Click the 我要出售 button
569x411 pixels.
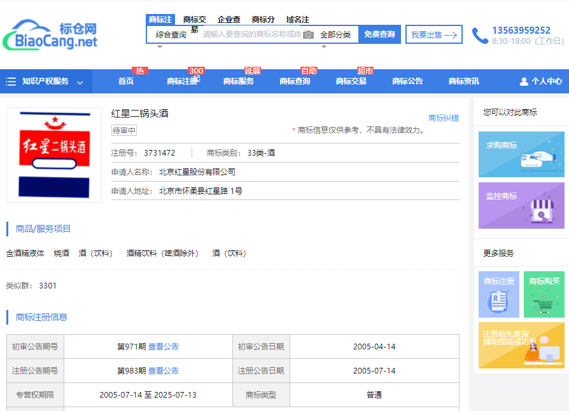point(434,34)
